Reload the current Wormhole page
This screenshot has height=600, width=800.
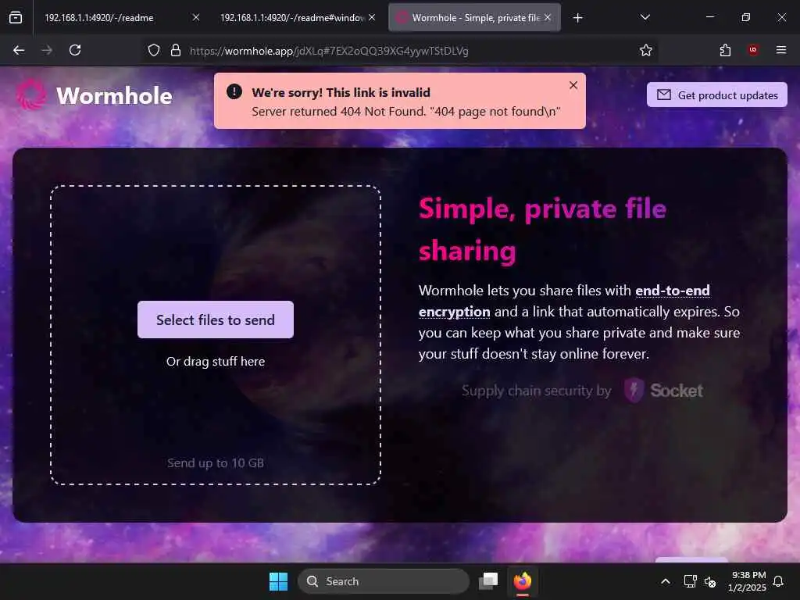[75, 50]
